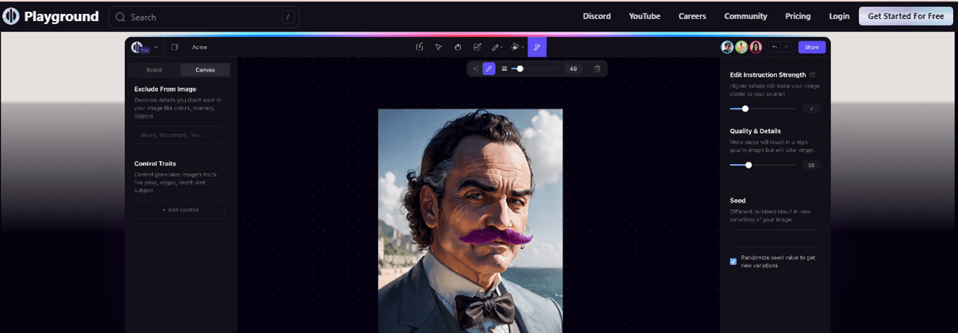Click the Seed input field
The width and height of the screenshot is (958, 333).
tap(775, 238)
